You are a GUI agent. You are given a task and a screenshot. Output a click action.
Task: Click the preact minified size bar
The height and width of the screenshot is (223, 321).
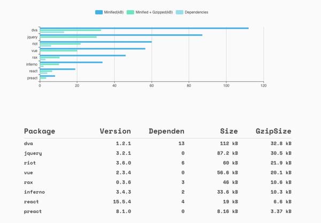coord(48,76)
